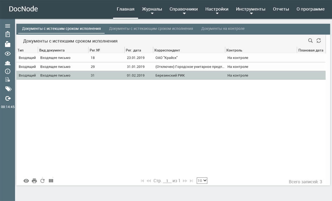Click 'На контроле' in the Березинский РИК row
332x201 pixels.
pyautogui.click(x=238, y=76)
